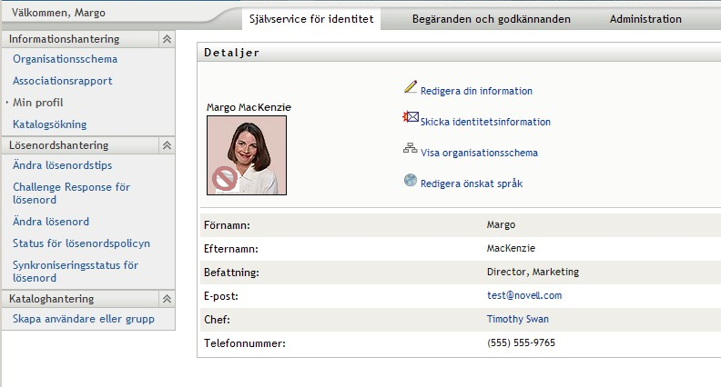Screen dimensions: 721x387
Task: Open Associationsrapport link
Action: click(63, 81)
